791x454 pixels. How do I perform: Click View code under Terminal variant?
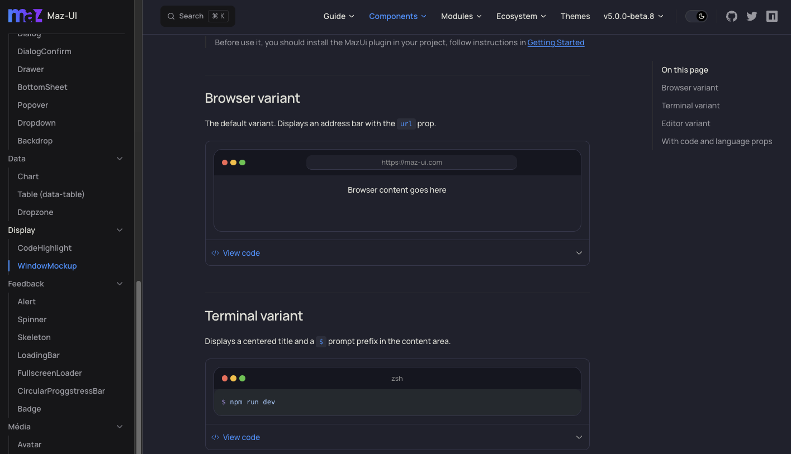(x=241, y=437)
